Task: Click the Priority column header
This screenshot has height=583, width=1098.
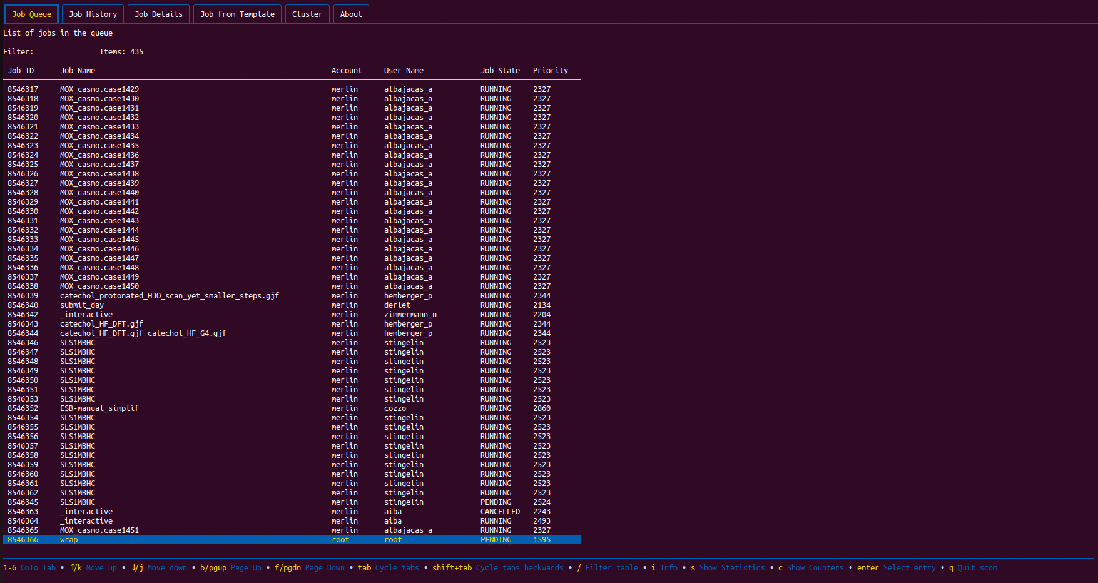Action: [x=550, y=70]
